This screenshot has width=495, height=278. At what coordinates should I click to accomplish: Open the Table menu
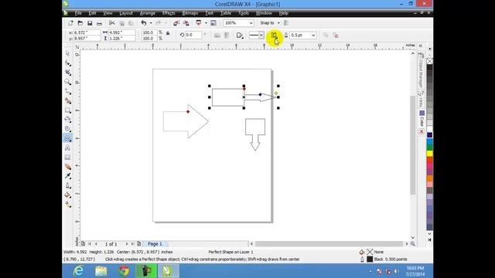226,13
